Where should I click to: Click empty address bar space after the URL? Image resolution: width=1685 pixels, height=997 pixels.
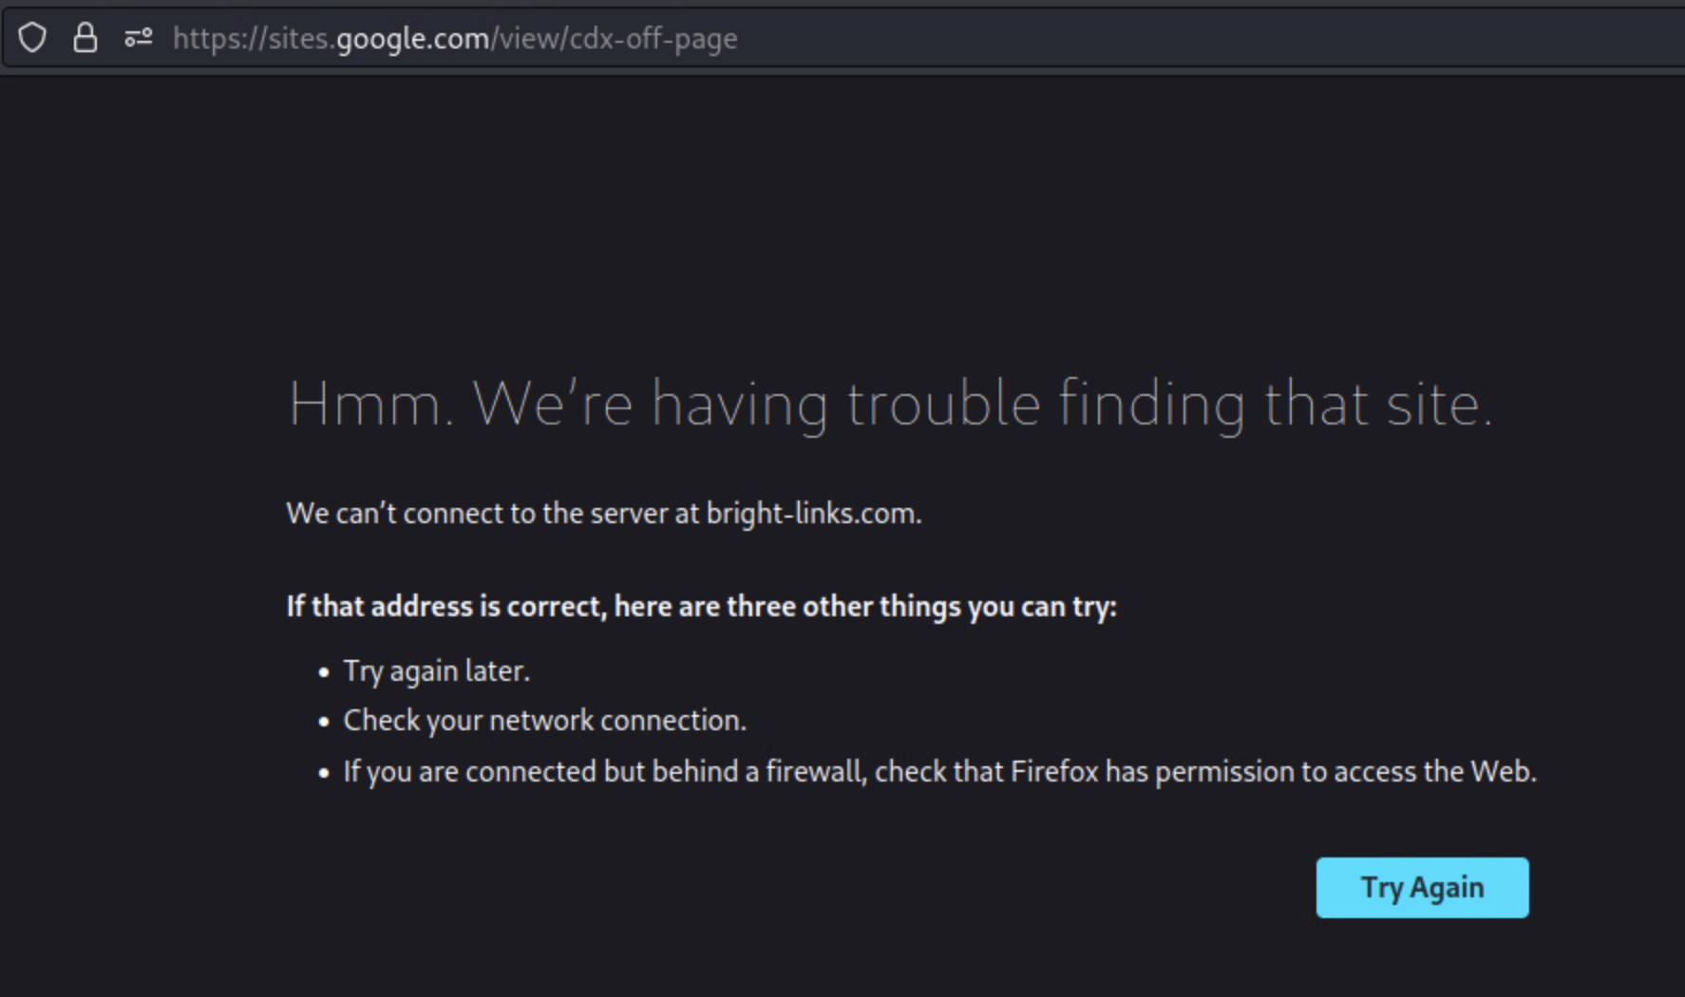pyautogui.click(x=1206, y=39)
